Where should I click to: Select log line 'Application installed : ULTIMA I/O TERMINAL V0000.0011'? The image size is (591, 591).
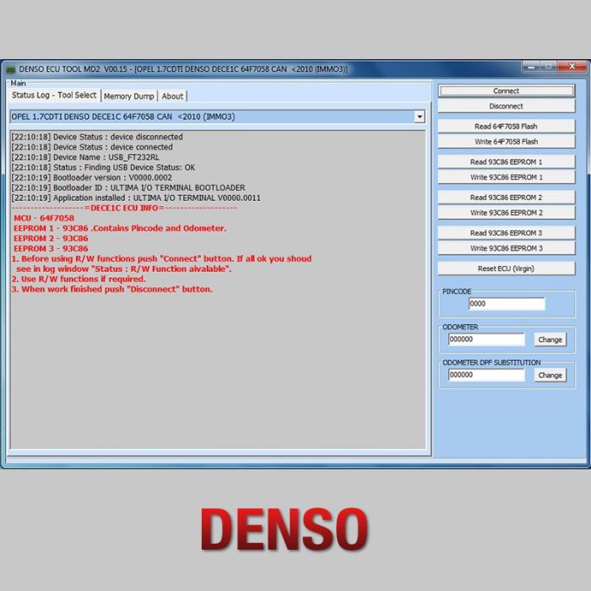[136, 198]
